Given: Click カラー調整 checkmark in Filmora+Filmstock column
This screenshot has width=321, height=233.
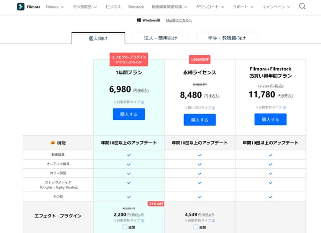Looking at the screenshot, I should point(270,174).
